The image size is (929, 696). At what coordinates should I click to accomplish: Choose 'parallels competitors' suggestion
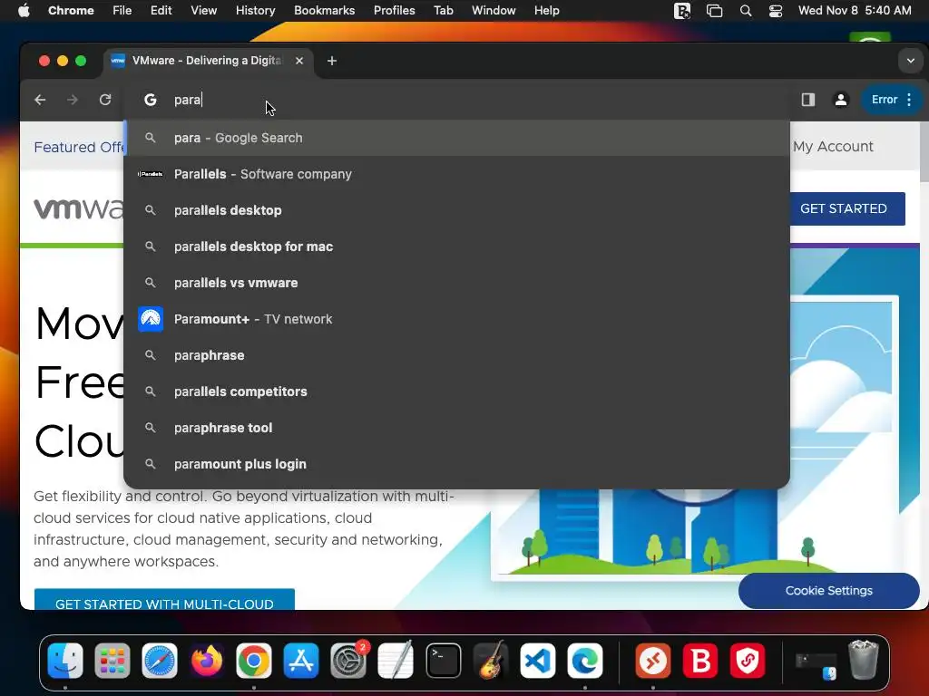(x=457, y=391)
